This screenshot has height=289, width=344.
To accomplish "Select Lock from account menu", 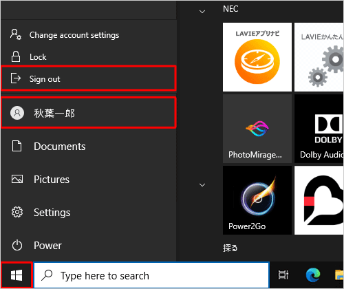I will (88, 56).
